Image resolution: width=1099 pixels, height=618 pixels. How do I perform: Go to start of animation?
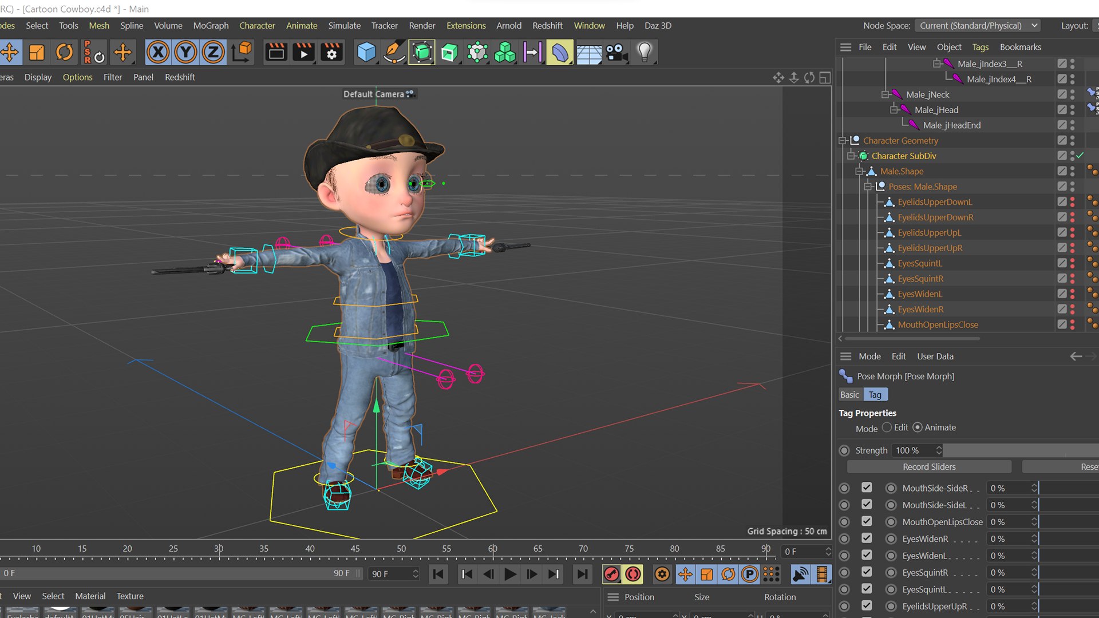438,574
